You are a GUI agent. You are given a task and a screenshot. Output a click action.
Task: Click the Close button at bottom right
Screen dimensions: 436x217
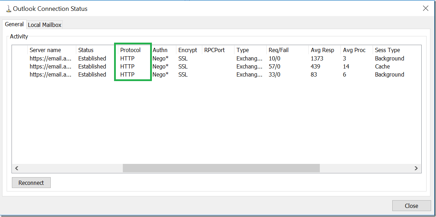pos(412,206)
